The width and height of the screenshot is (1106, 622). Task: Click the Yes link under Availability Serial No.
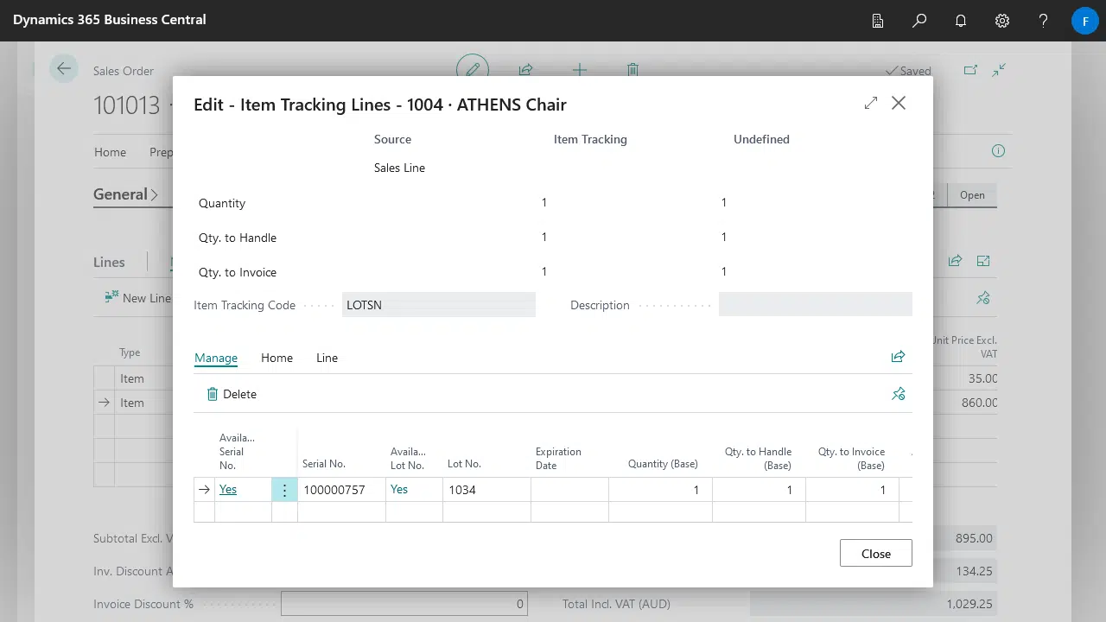(x=228, y=489)
